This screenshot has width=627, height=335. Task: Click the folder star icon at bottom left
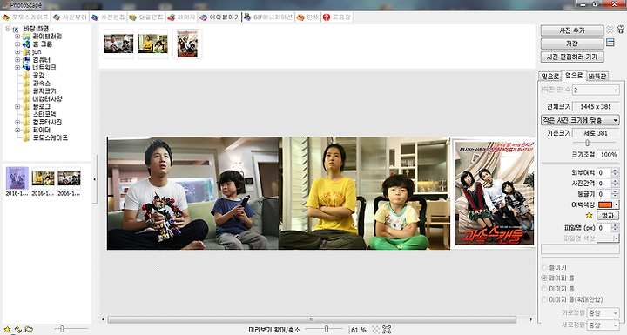(x=29, y=329)
